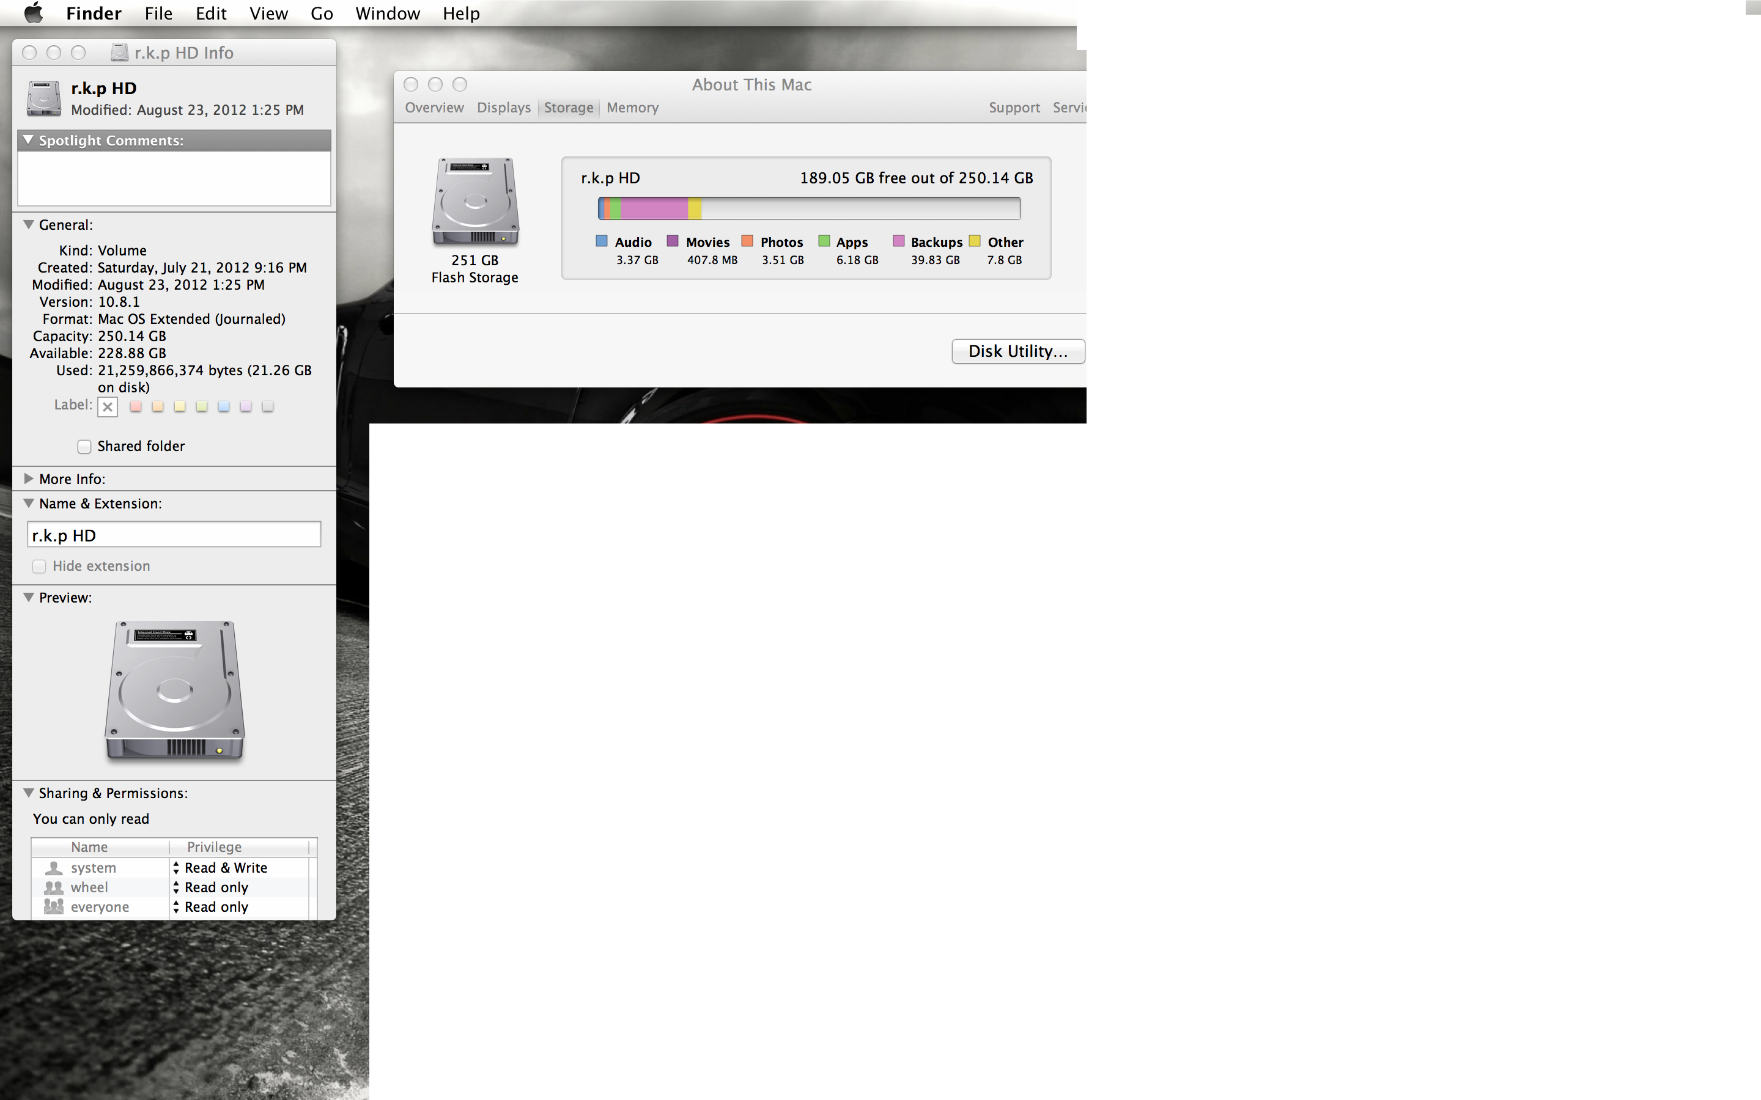Screen dimensions: 1761x1100
Task: Select the everyone group icon
Action: [x=54, y=906]
